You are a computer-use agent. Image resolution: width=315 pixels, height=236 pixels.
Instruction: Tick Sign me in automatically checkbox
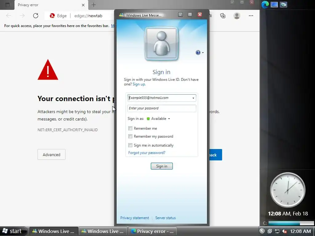(130, 145)
